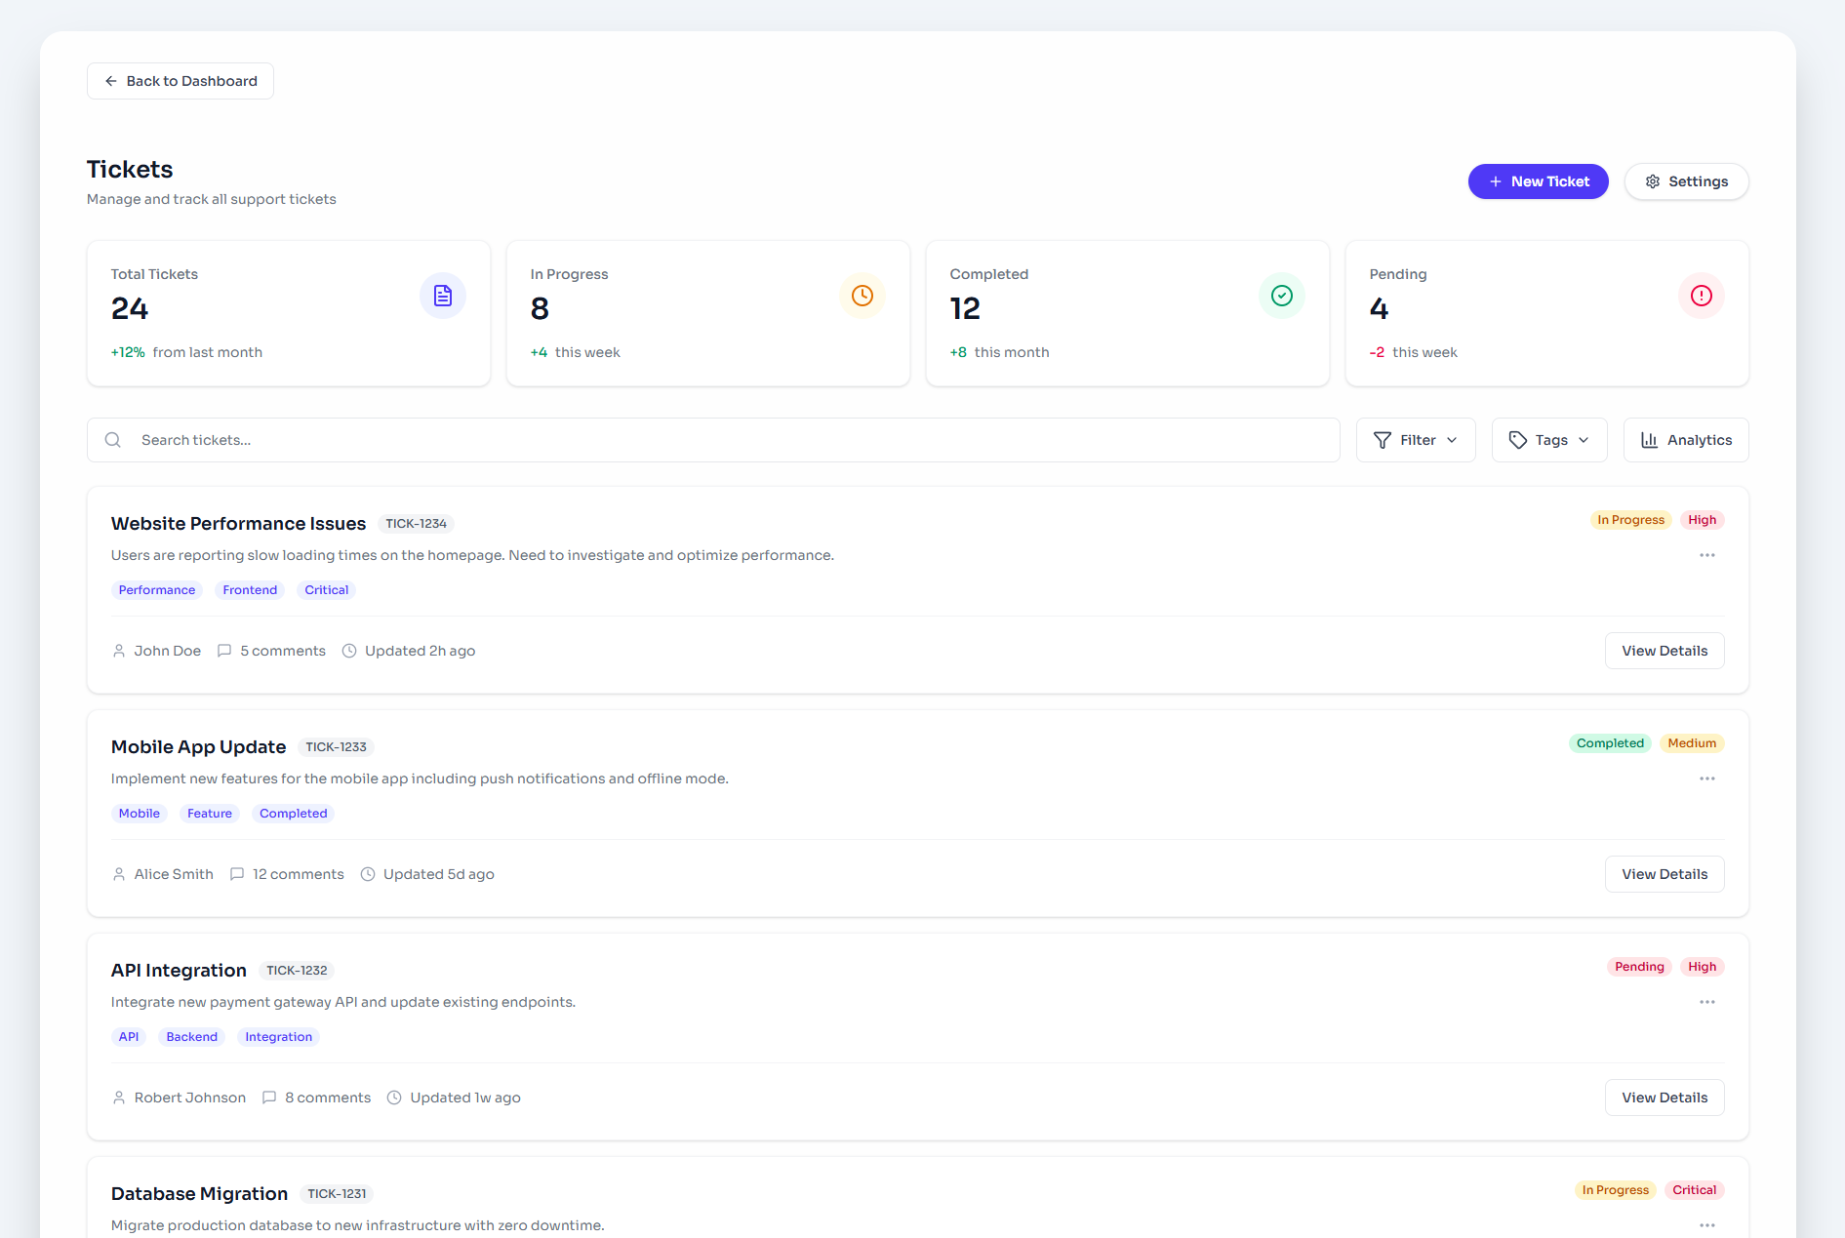Click the Total Tickets document icon

[442, 296]
